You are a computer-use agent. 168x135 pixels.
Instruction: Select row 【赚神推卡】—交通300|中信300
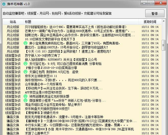click(x=82, y=121)
